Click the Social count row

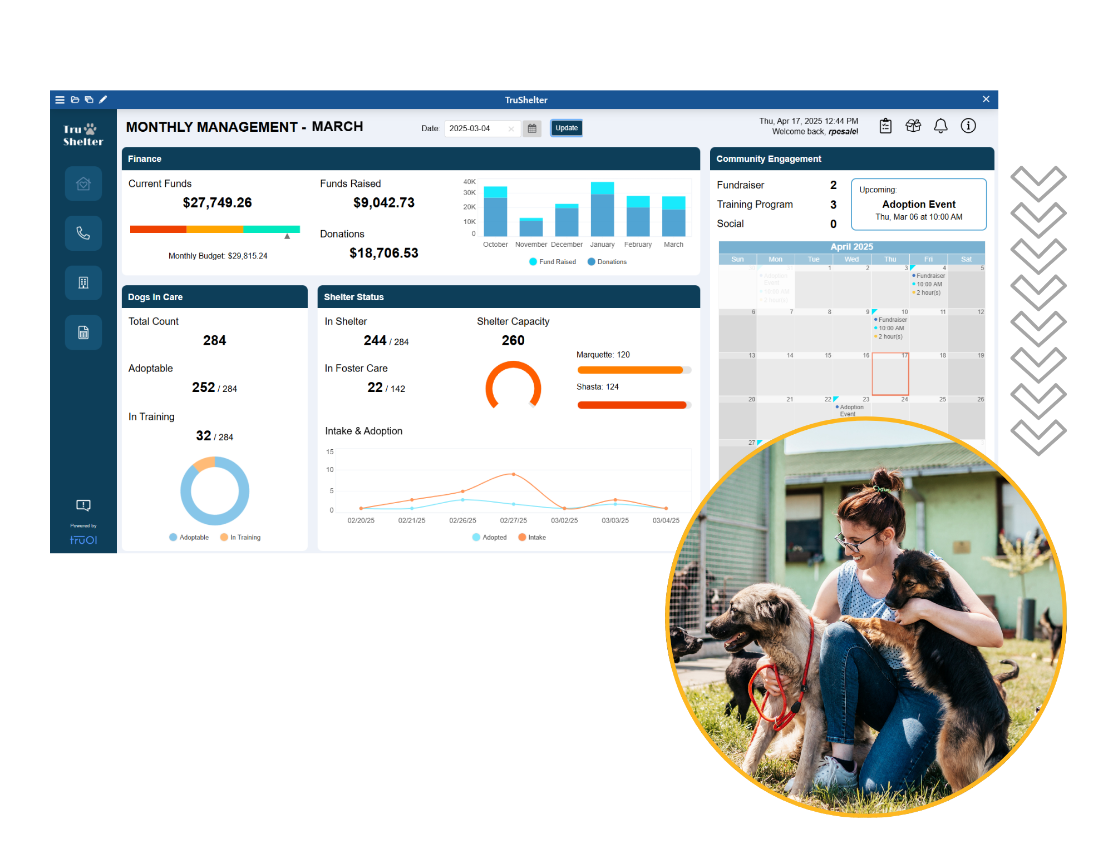777,224
